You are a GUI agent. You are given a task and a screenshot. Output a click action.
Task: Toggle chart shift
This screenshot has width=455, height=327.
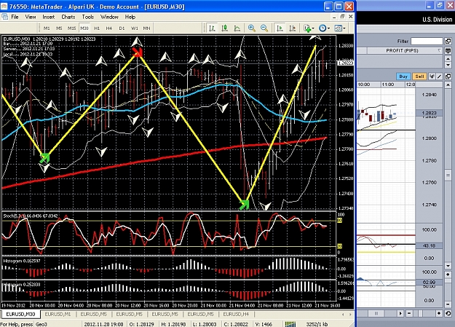[292, 28]
